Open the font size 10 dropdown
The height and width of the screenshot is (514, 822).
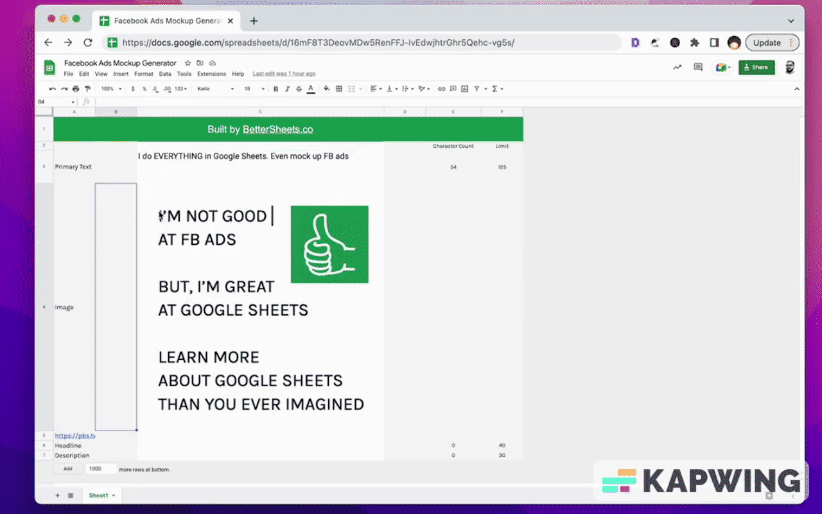coord(254,89)
